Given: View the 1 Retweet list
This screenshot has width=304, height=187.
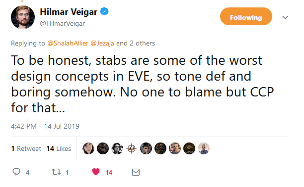Looking at the screenshot, I should (26, 148).
